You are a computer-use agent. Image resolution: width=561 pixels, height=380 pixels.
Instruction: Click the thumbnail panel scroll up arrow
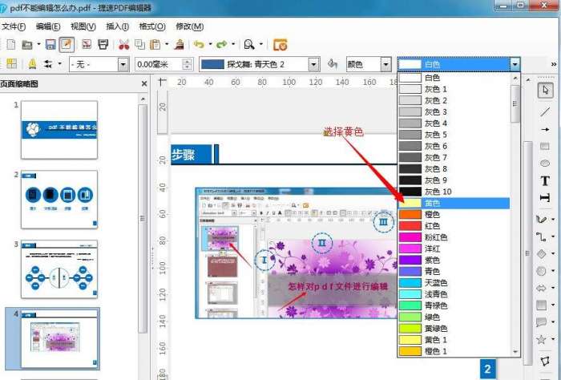[x=143, y=99]
